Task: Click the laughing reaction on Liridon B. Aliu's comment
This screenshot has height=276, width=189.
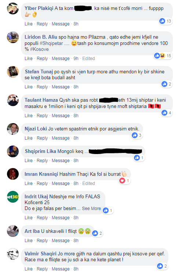Action: point(163,56)
